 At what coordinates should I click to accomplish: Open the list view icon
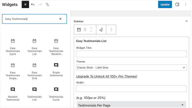tap(47, 4)
